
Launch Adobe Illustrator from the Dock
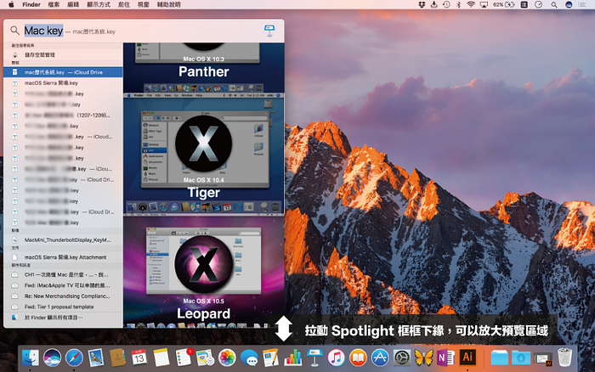point(467,358)
